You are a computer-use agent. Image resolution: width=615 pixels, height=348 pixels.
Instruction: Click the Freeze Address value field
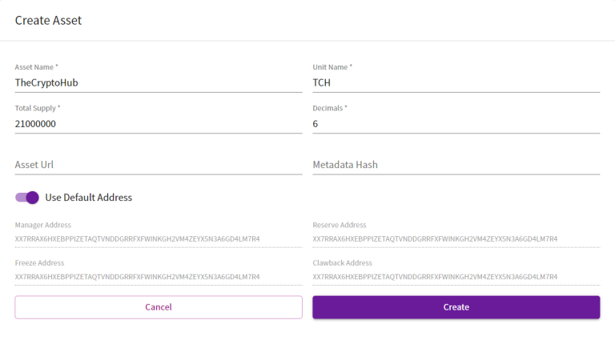coord(159,277)
